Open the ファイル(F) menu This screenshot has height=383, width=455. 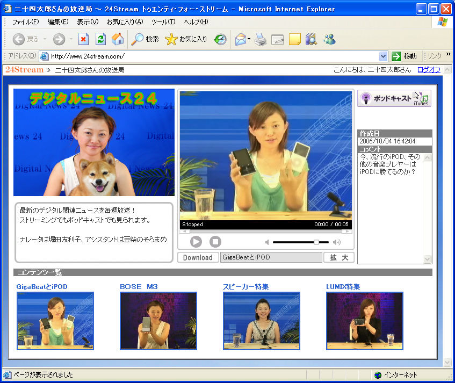coord(25,22)
